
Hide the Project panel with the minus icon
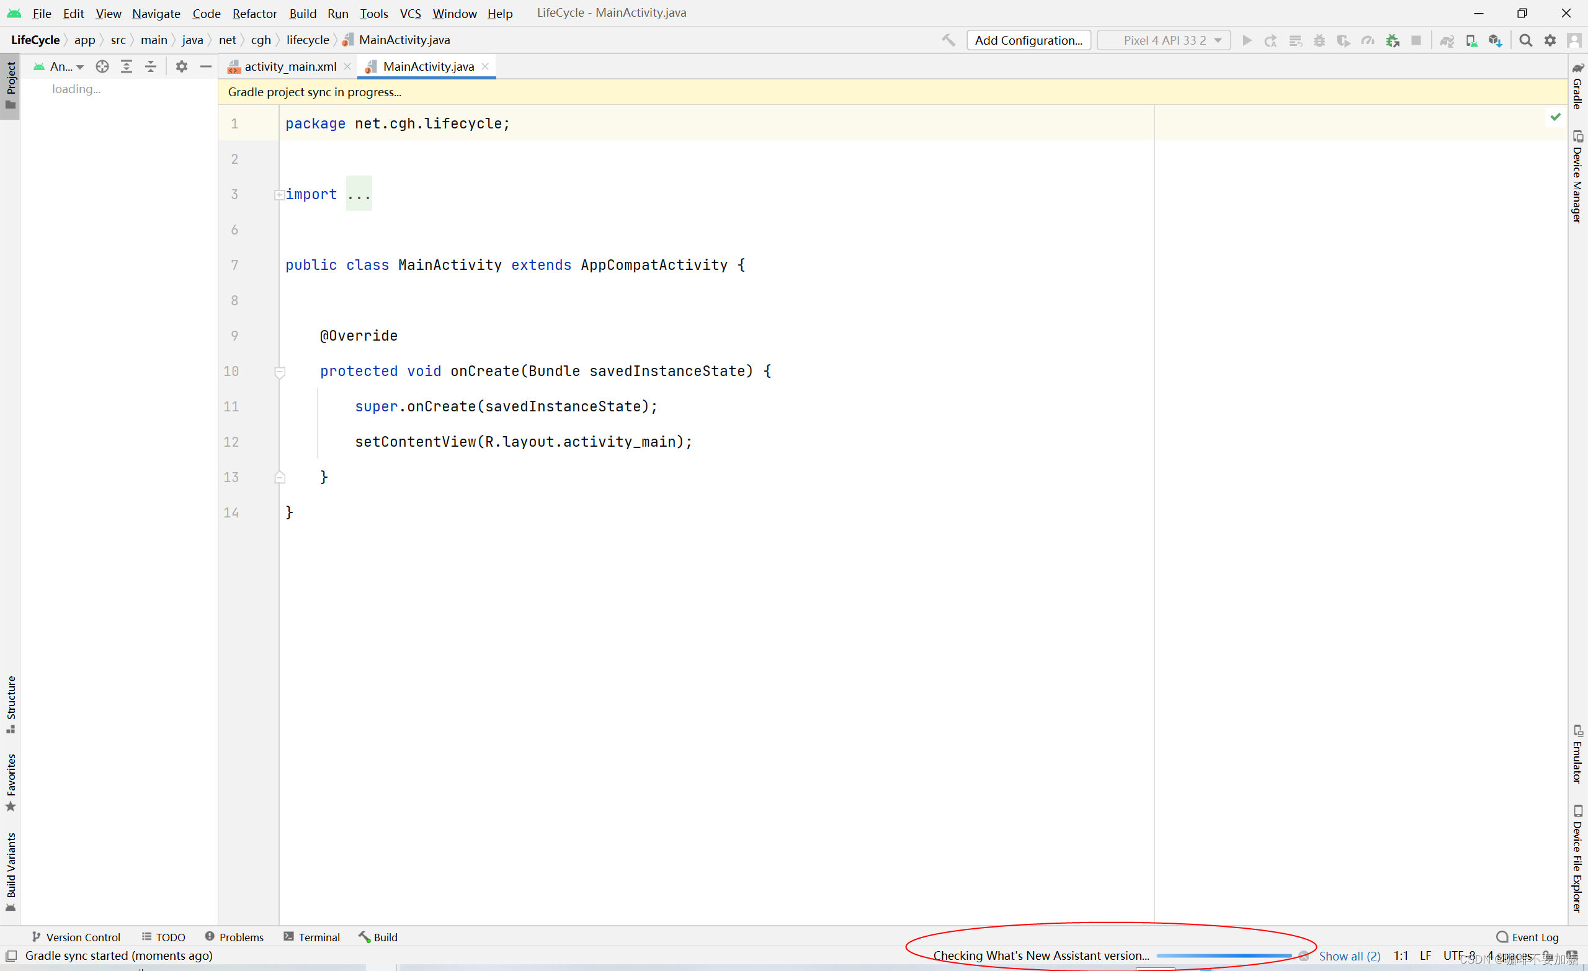tap(205, 66)
